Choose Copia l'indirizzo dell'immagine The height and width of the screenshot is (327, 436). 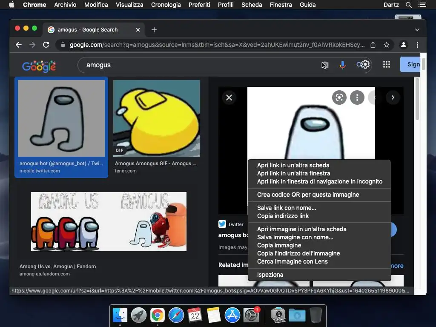319,253
